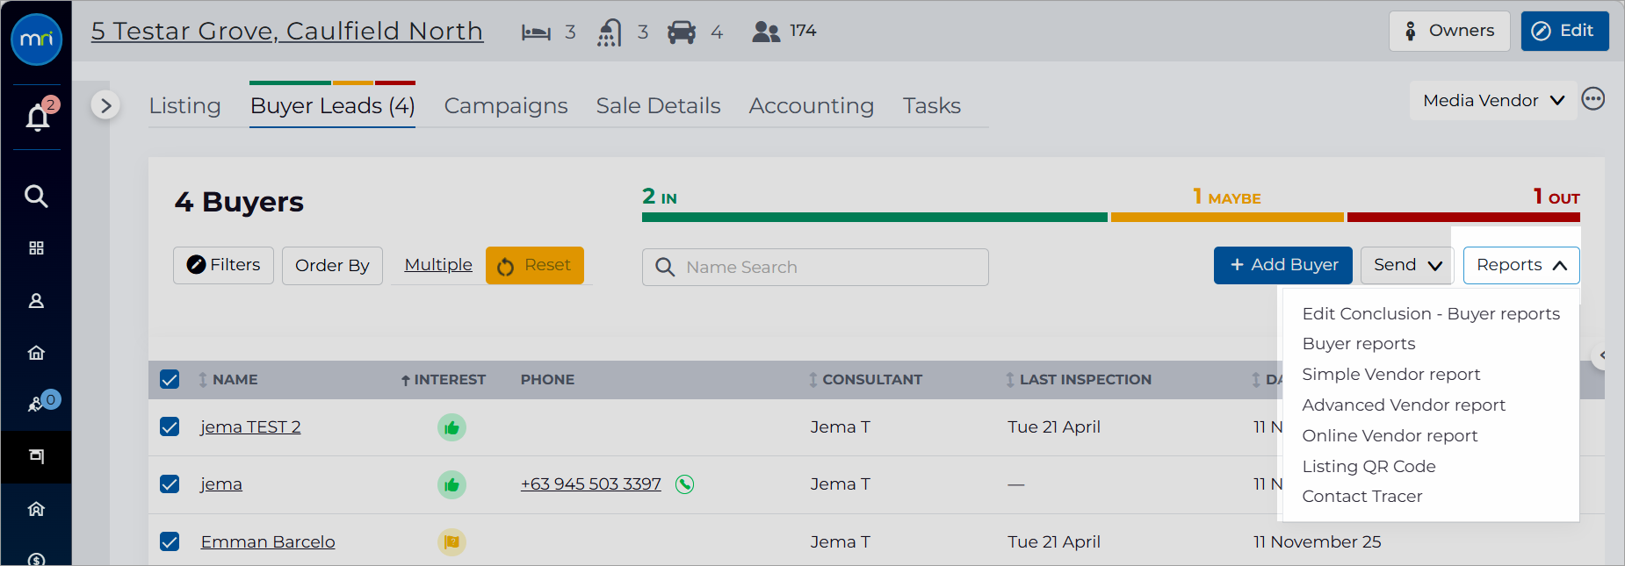Screen dimensions: 1625x566
Task: Uncheck the checkbox for Emman Barcelo
Action: pos(170,541)
